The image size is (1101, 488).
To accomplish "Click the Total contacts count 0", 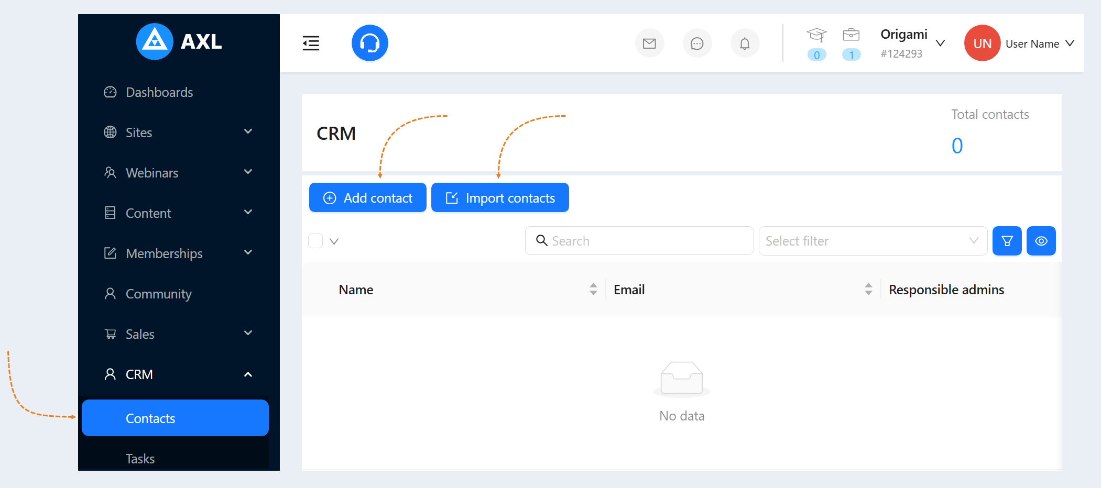I will (x=957, y=146).
